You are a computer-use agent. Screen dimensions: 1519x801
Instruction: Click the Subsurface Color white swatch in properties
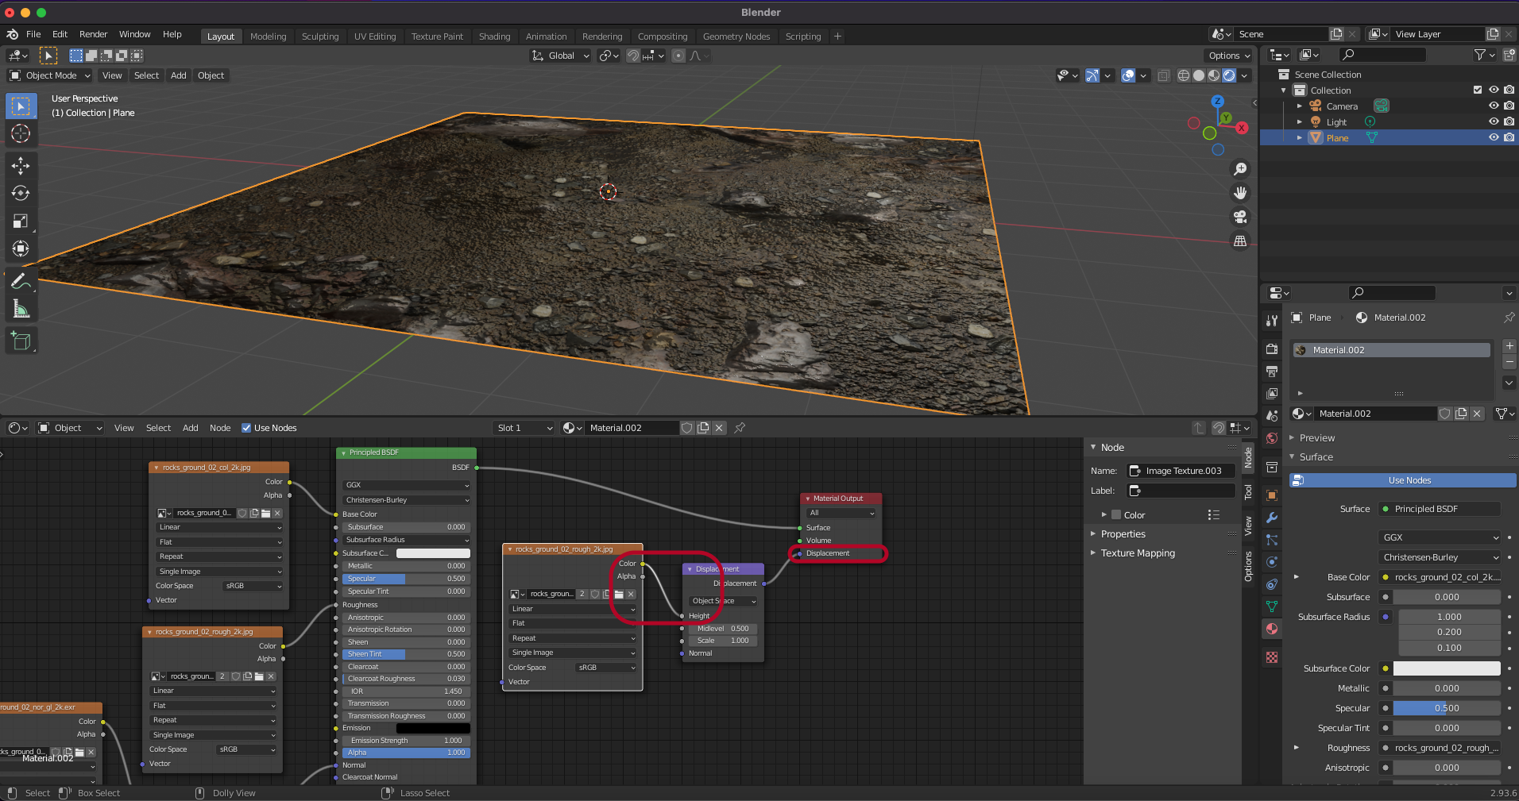coord(1446,668)
